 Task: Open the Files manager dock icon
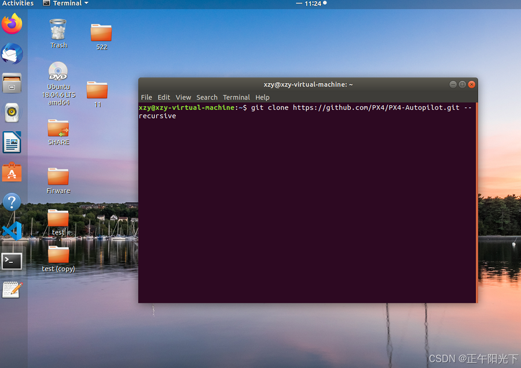coord(12,83)
